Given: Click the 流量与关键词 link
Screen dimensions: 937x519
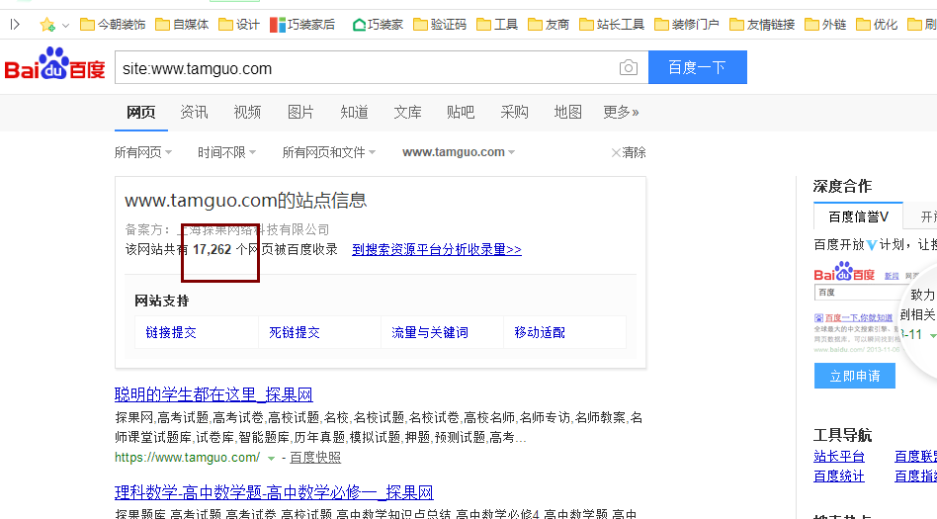Looking at the screenshot, I should click(430, 332).
